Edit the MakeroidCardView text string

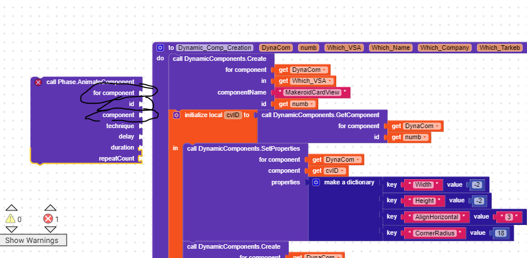coord(312,92)
